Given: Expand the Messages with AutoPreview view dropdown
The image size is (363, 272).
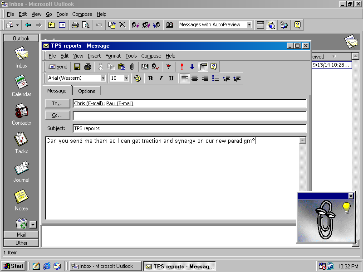Looking at the screenshot, I should (x=249, y=25).
